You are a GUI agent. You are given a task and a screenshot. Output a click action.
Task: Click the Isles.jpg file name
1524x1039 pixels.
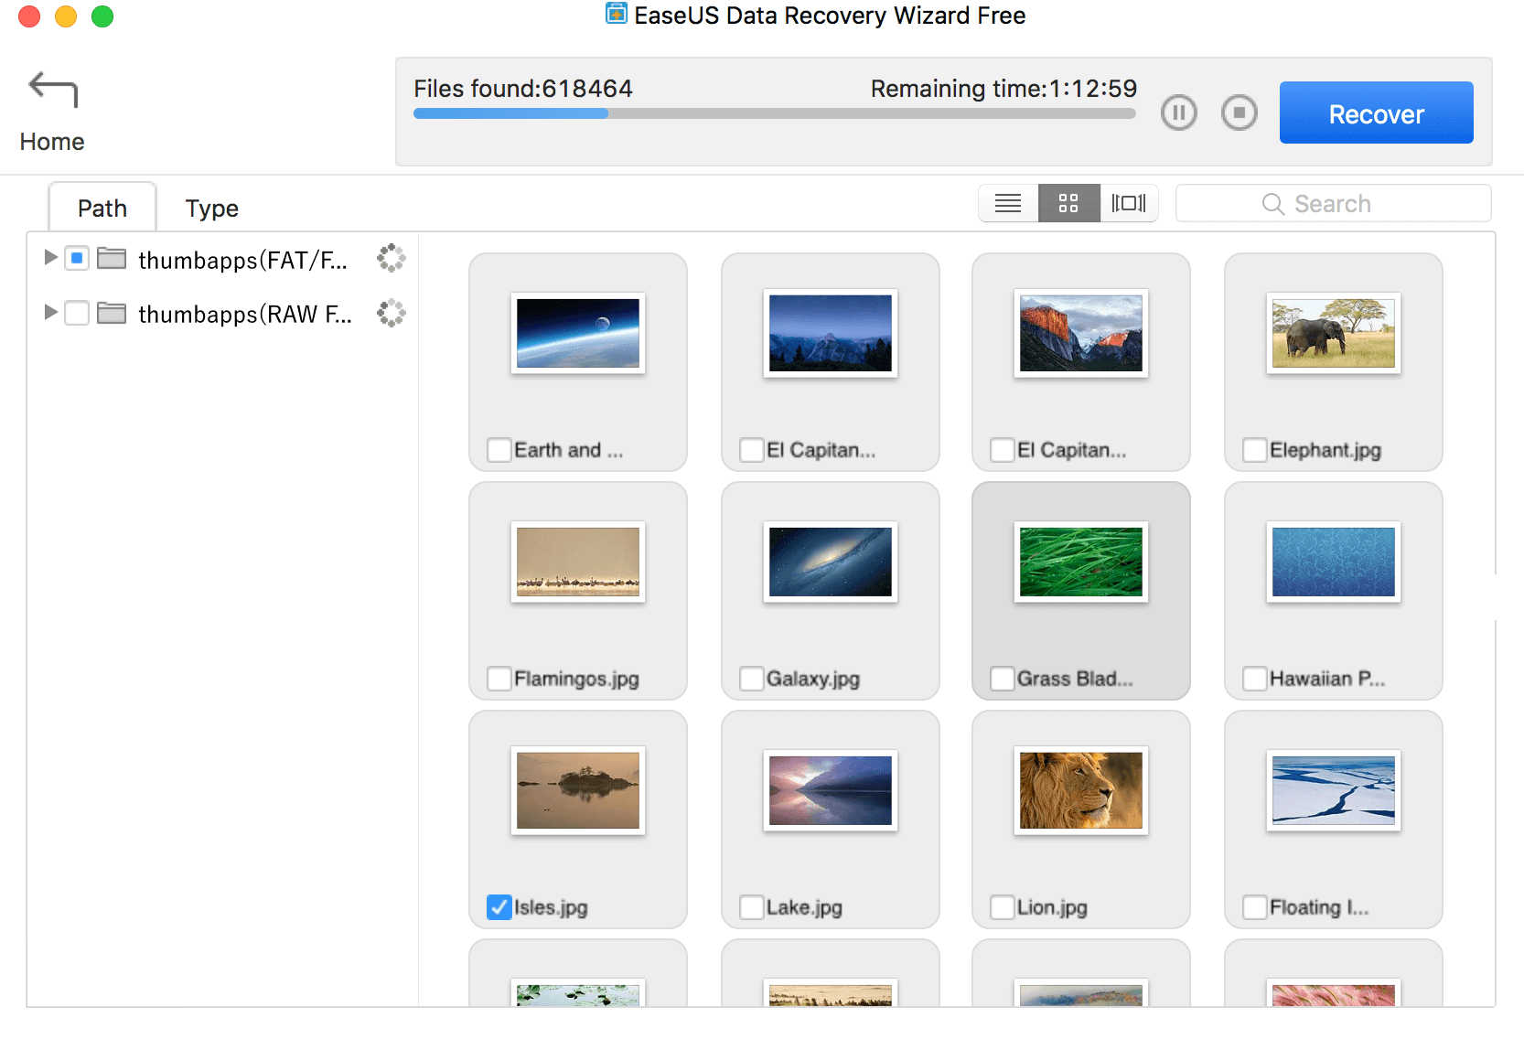tap(551, 907)
